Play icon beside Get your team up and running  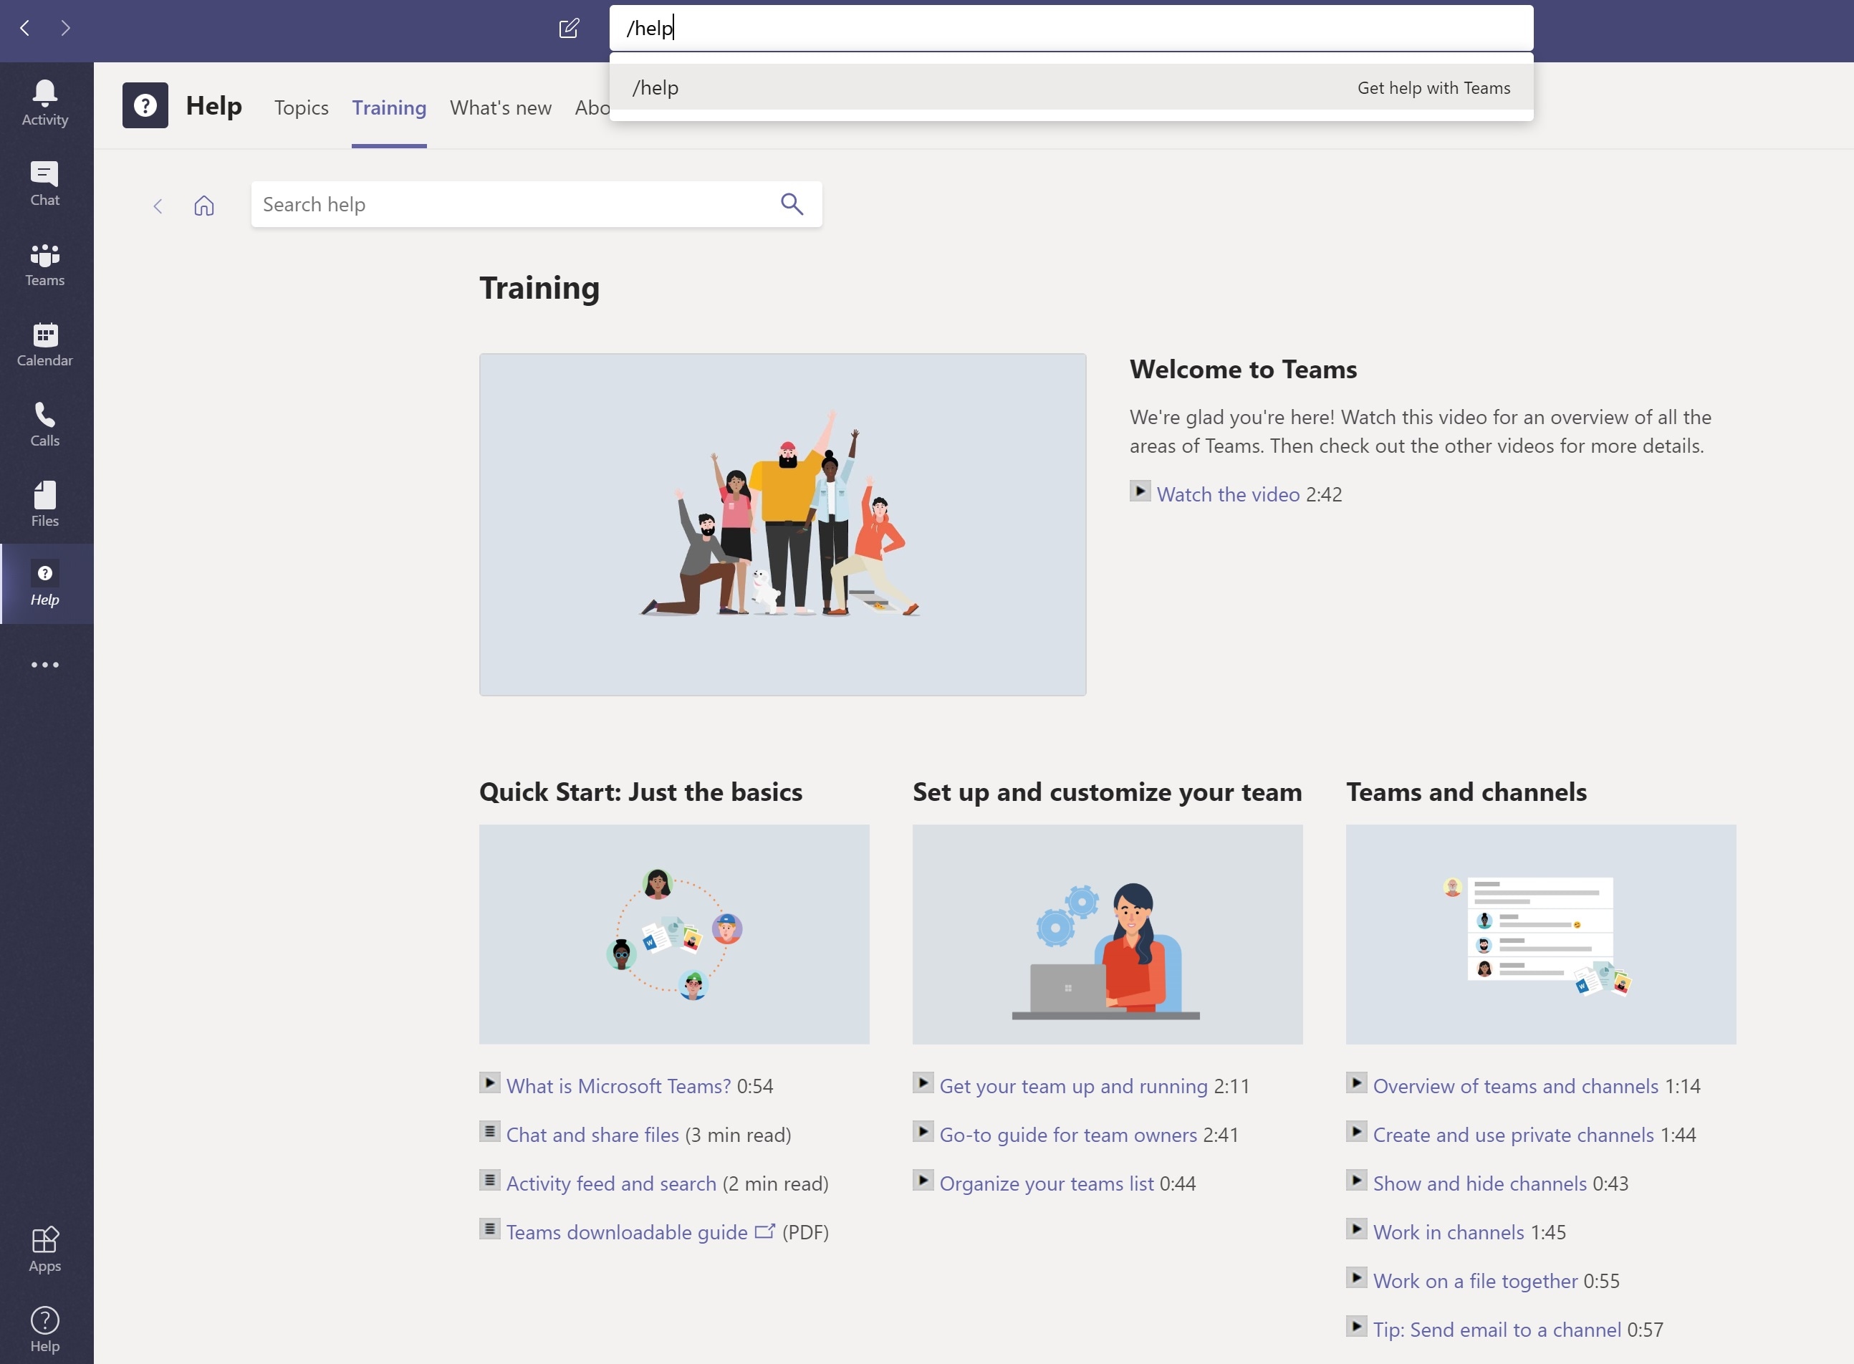tap(923, 1082)
